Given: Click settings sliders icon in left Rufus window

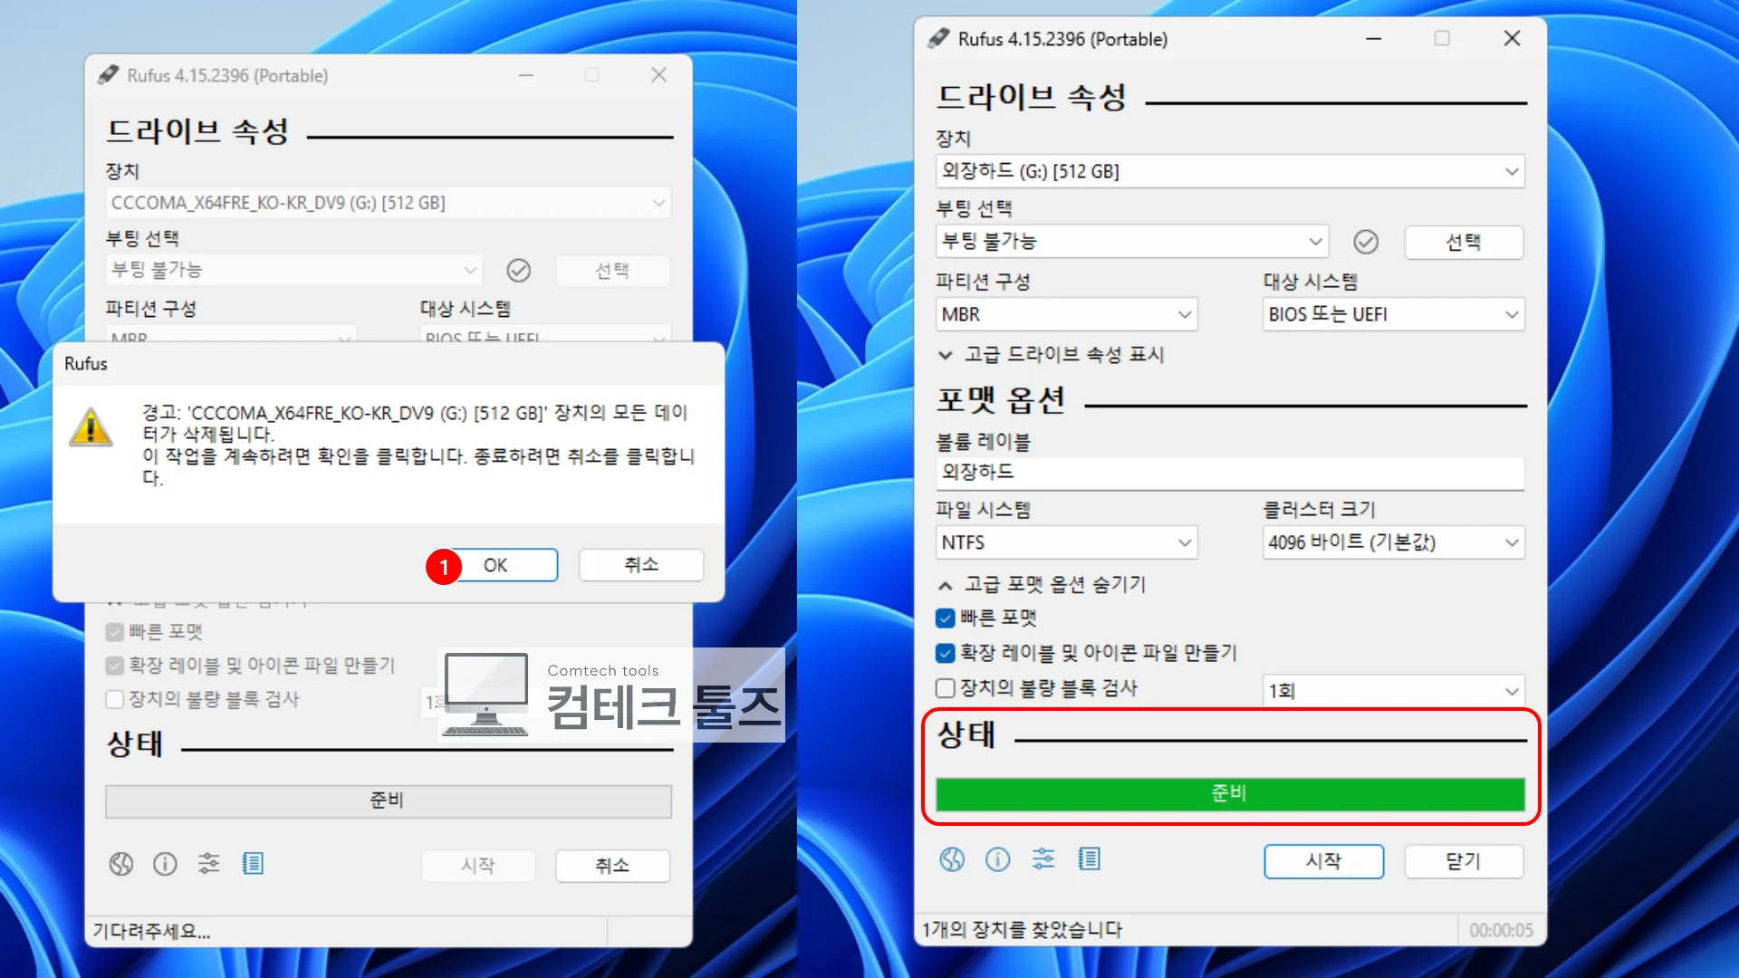Looking at the screenshot, I should pos(209,864).
